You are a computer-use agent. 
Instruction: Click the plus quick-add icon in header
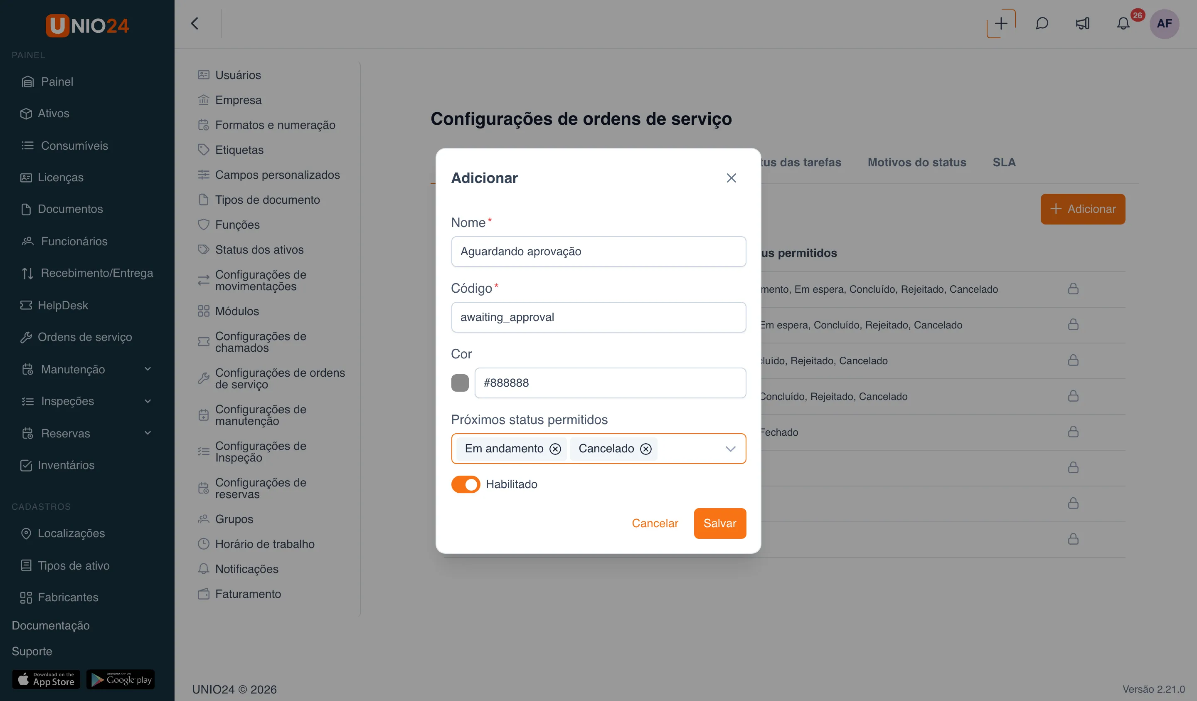(1001, 23)
